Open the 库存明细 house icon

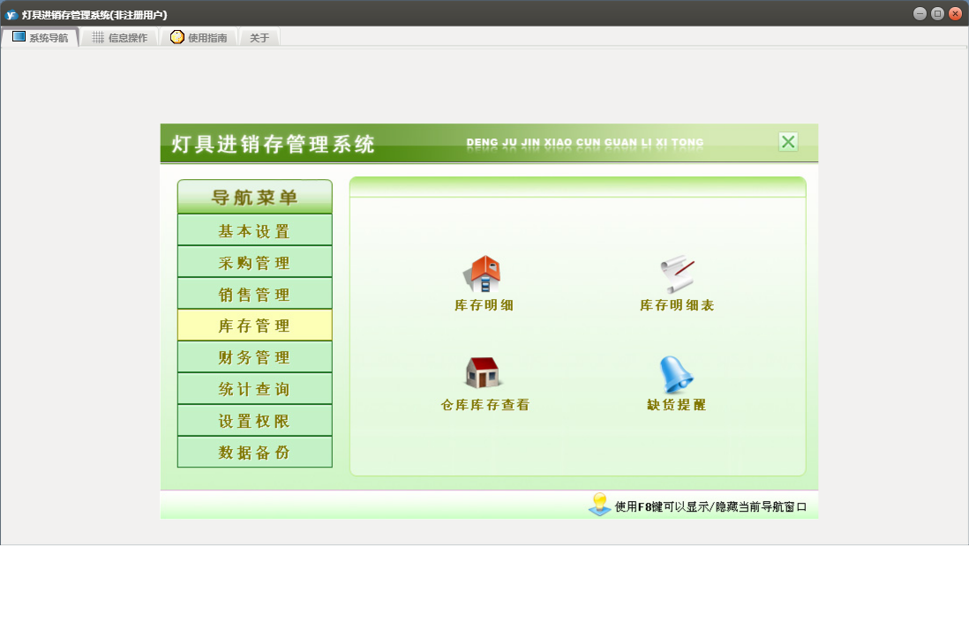coord(483,273)
